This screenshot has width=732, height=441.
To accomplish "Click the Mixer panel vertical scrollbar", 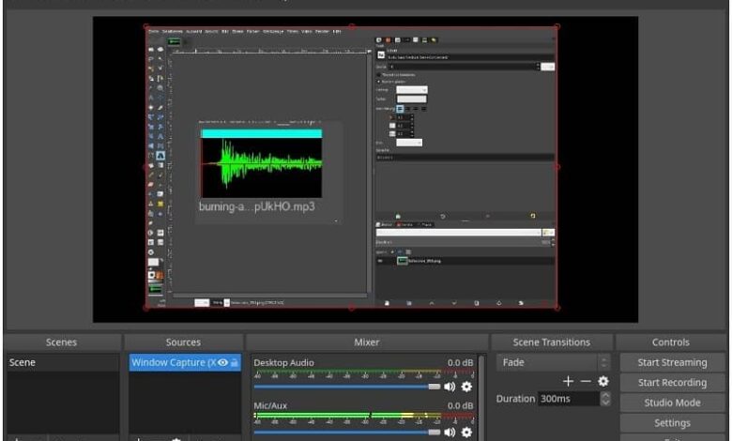I will [x=481, y=397].
